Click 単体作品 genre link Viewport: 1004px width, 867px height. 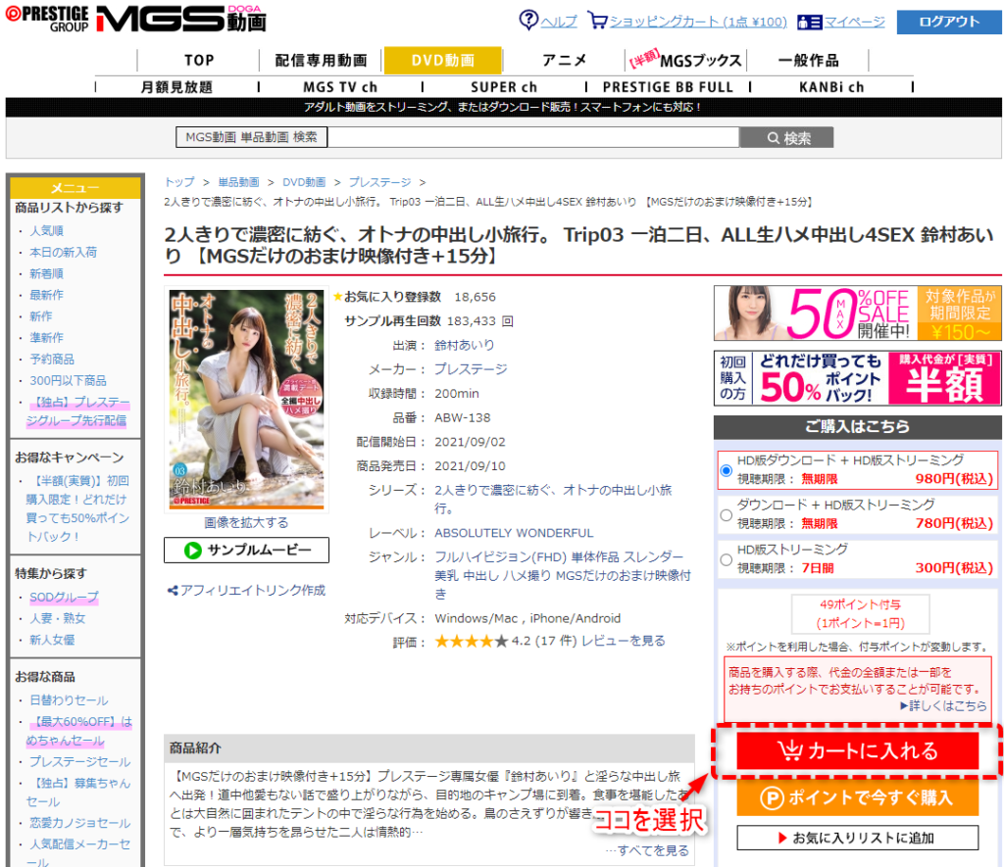[x=596, y=557]
